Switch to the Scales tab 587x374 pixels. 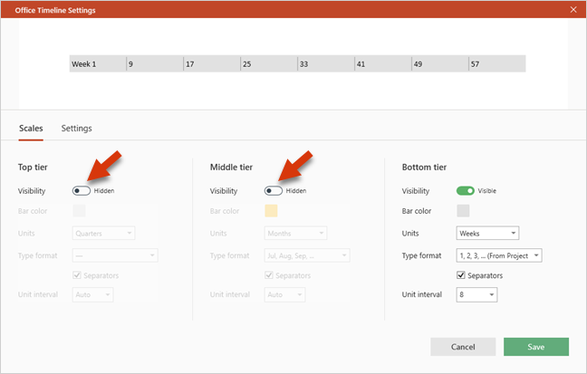31,129
